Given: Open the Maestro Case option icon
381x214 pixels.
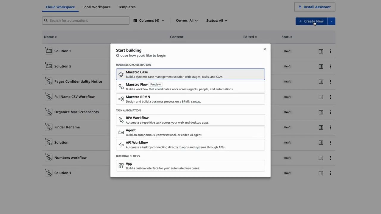Looking at the screenshot, I should click(121, 74).
